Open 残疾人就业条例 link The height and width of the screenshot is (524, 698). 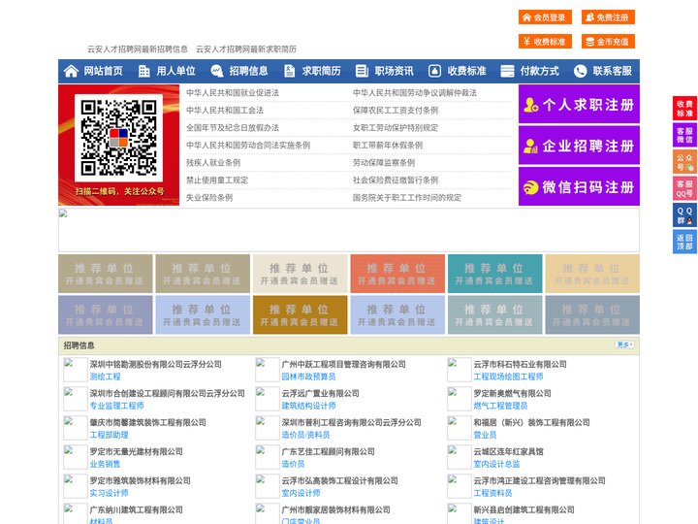(213, 163)
